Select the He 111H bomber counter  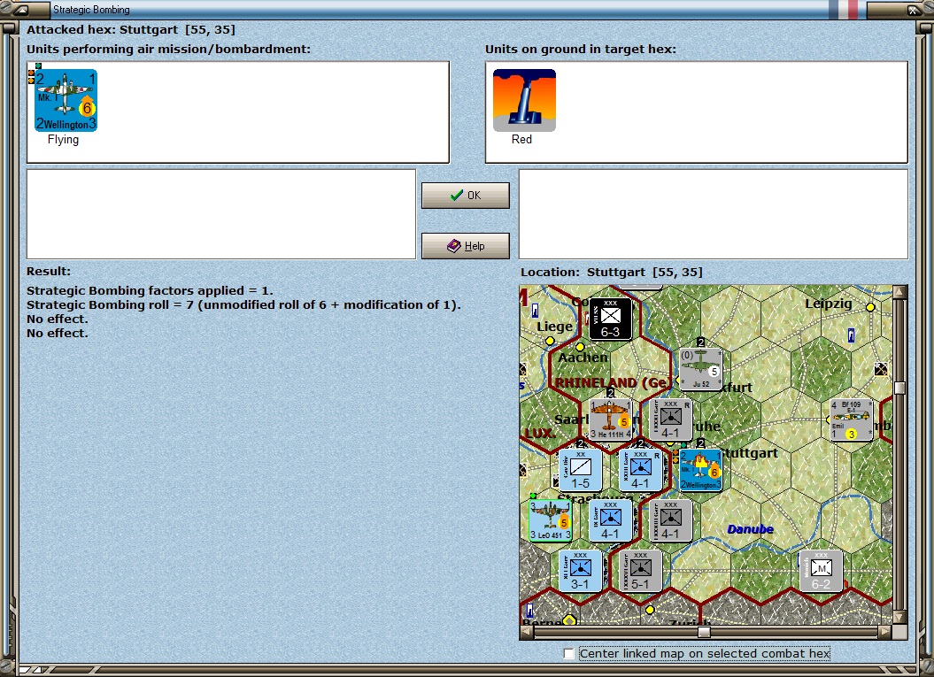(610, 419)
